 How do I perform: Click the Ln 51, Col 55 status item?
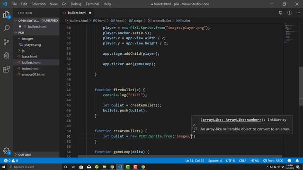pyautogui.click(x=195, y=161)
